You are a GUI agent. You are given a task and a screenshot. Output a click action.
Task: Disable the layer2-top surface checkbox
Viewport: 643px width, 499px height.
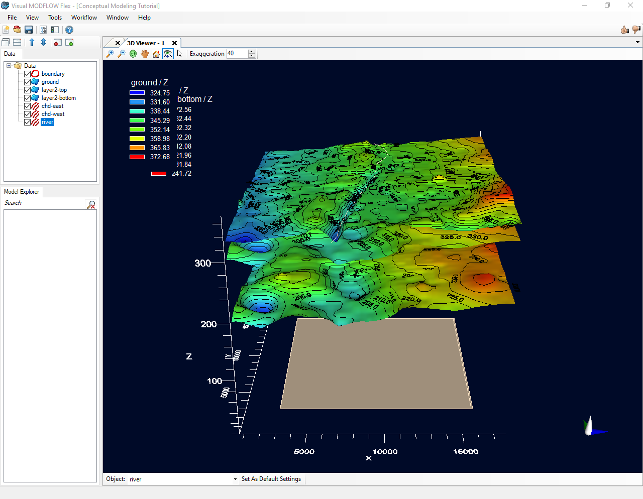coord(28,90)
